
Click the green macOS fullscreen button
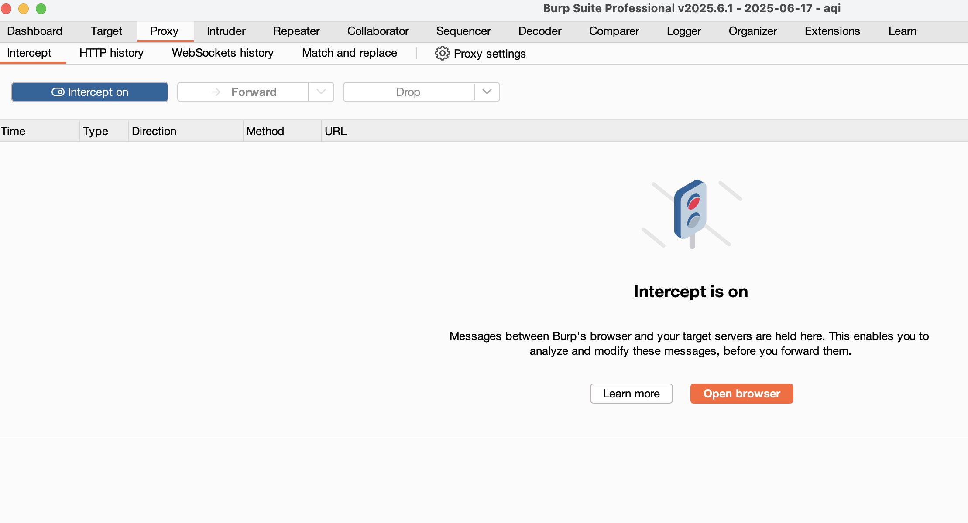pyautogui.click(x=41, y=9)
